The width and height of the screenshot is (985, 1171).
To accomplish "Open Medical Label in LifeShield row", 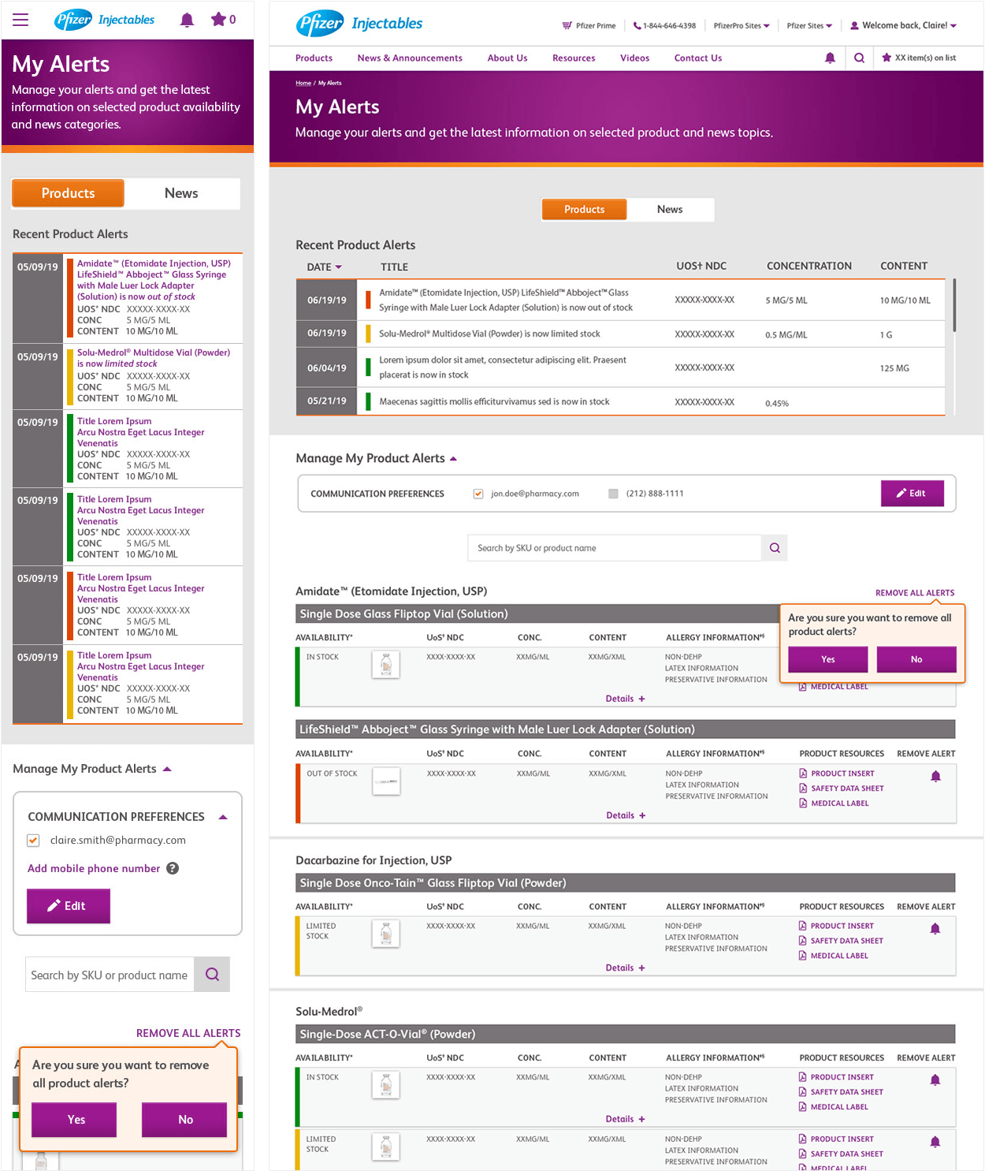I will pos(834,804).
